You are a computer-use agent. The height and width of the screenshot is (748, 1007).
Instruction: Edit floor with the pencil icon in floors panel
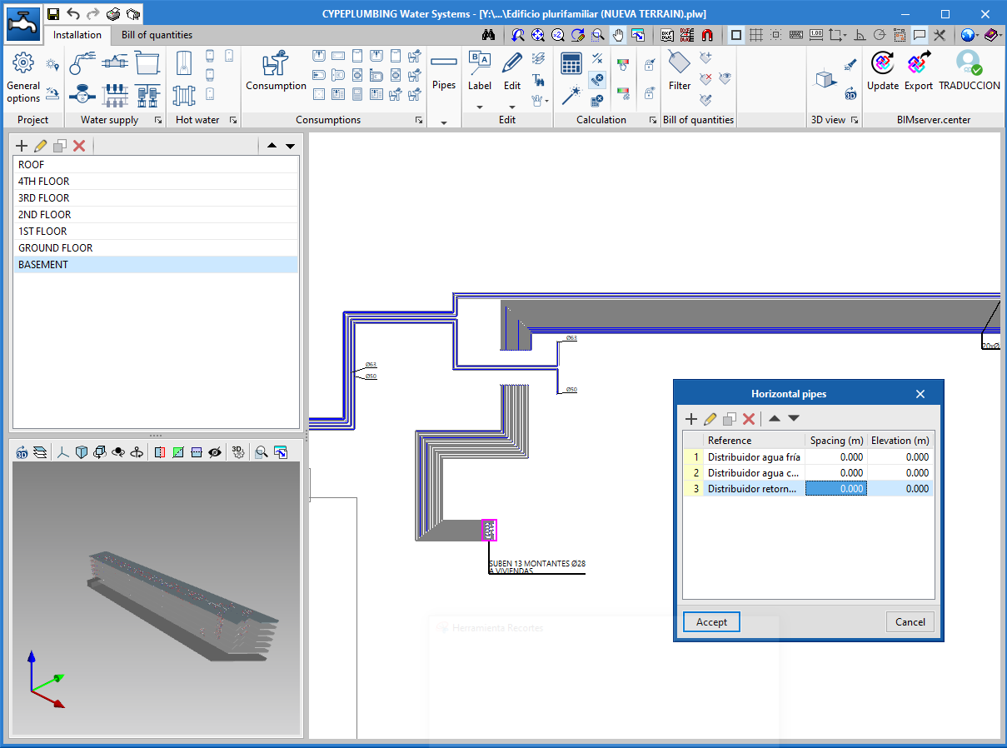click(41, 146)
